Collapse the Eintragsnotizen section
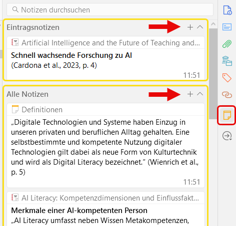 click(200, 27)
